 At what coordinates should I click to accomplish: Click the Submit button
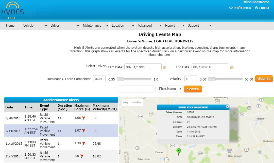264,78
